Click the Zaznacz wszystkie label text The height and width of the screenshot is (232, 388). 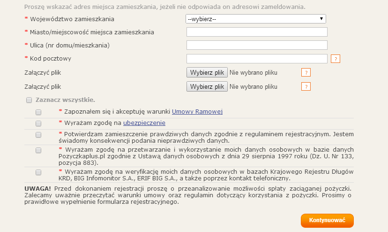tap(65, 100)
